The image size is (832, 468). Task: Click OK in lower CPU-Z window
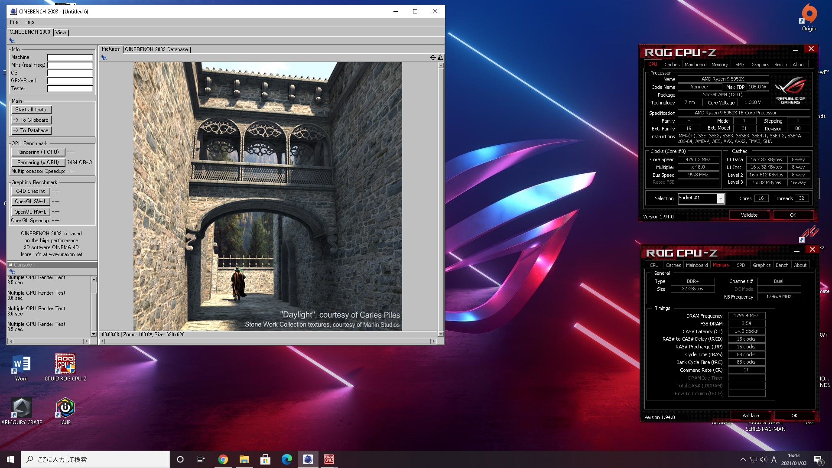(x=794, y=416)
